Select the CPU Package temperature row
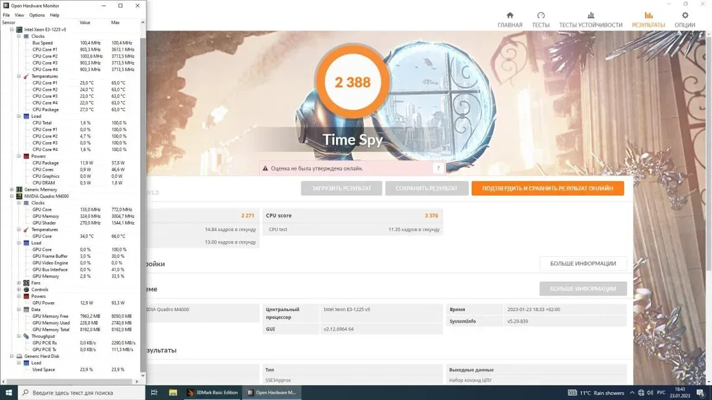The height and width of the screenshot is (400, 712). tap(46, 110)
